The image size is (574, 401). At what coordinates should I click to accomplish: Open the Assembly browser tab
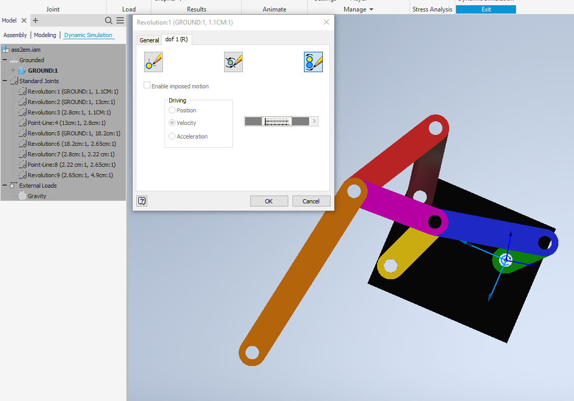click(x=15, y=35)
